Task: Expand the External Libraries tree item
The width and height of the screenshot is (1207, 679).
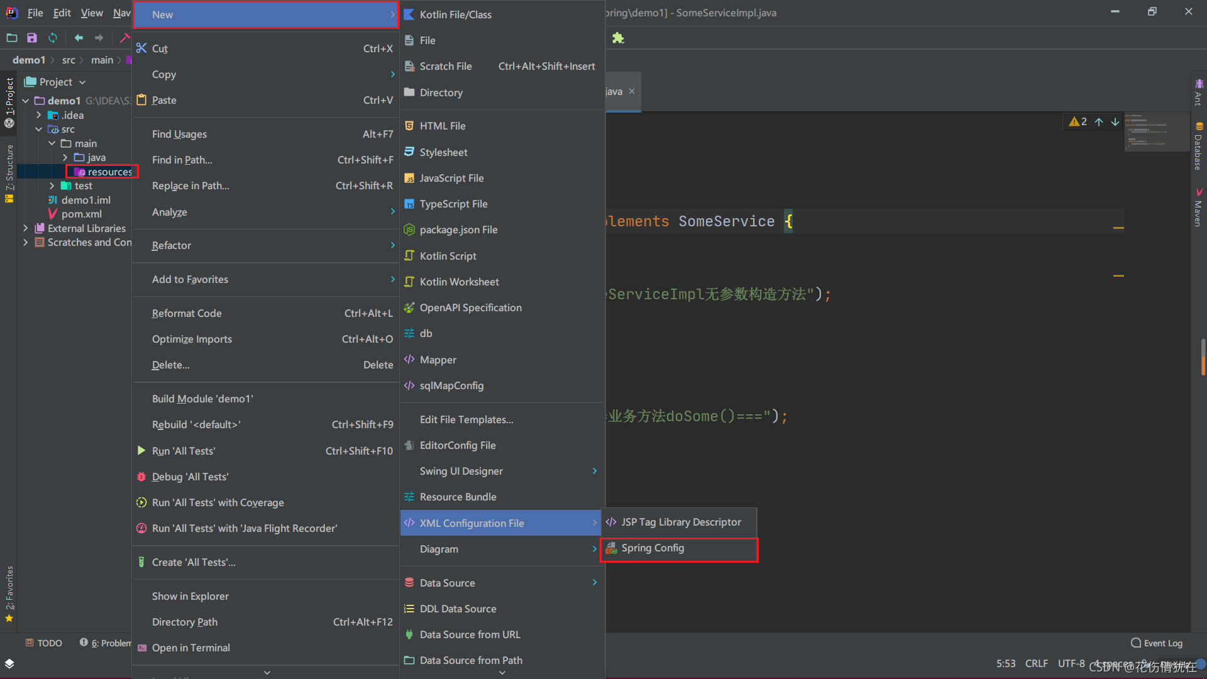Action: tap(26, 228)
